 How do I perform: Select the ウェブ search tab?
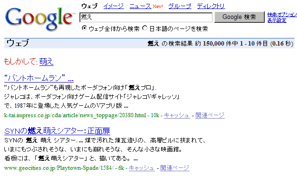click(89, 6)
